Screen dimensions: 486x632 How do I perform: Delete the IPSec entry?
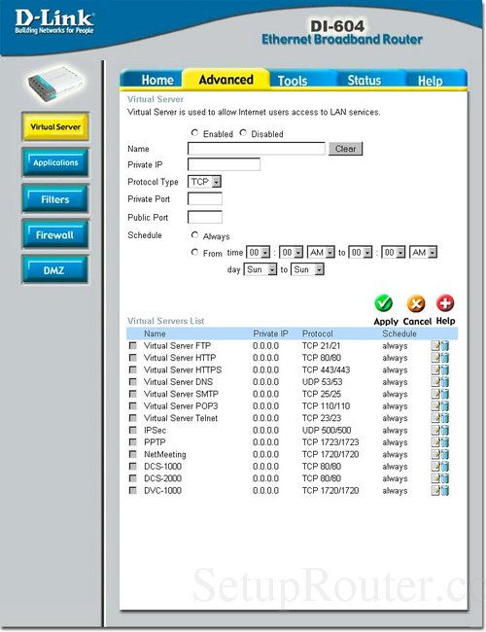(444, 431)
